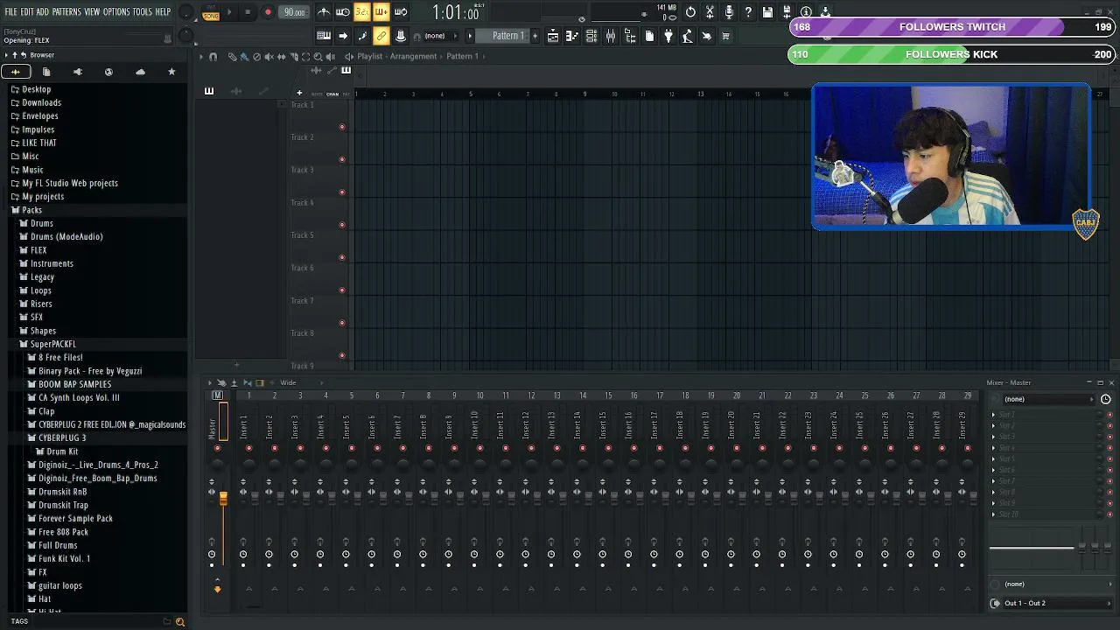Select the browser favorites star tab
The width and height of the screenshot is (1120, 630).
click(x=171, y=72)
